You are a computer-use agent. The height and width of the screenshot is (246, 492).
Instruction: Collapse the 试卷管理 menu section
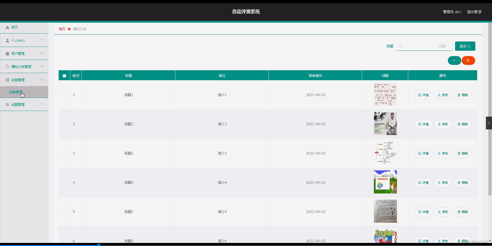coord(42,80)
